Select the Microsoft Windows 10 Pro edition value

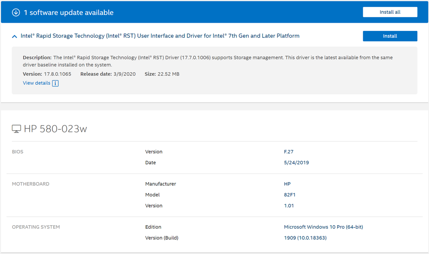pyautogui.click(x=323, y=227)
